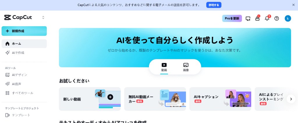This screenshot has width=298, height=123.
Task: Switch to the 画像 tab
Action: (186, 67)
